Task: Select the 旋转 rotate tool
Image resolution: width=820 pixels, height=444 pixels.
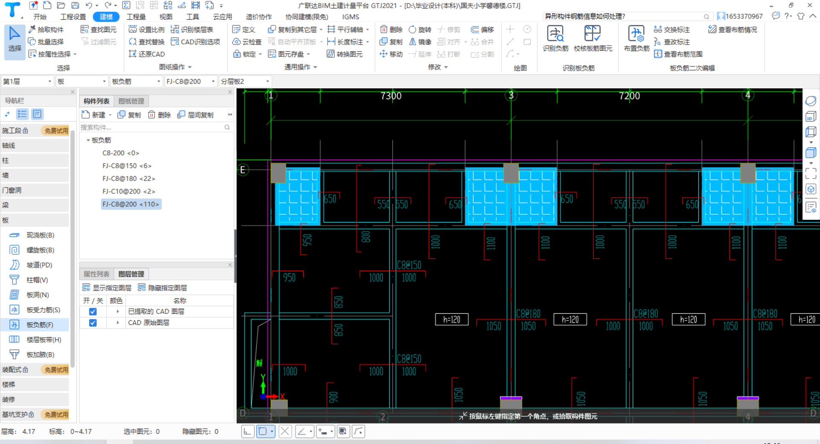Action: (x=420, y=29)
